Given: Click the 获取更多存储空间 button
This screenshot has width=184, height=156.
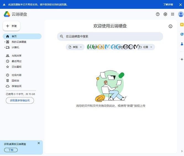Looking at the screenshot, I should (x=20, y=100).
